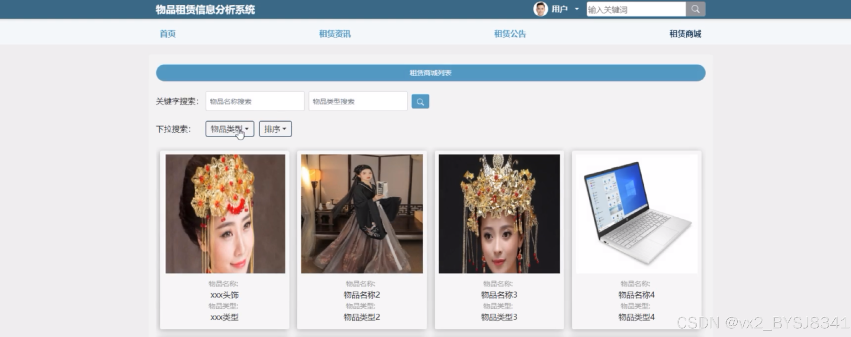Click the user avatar icon
Screen dimensions: 851x337
click(540, 9)
